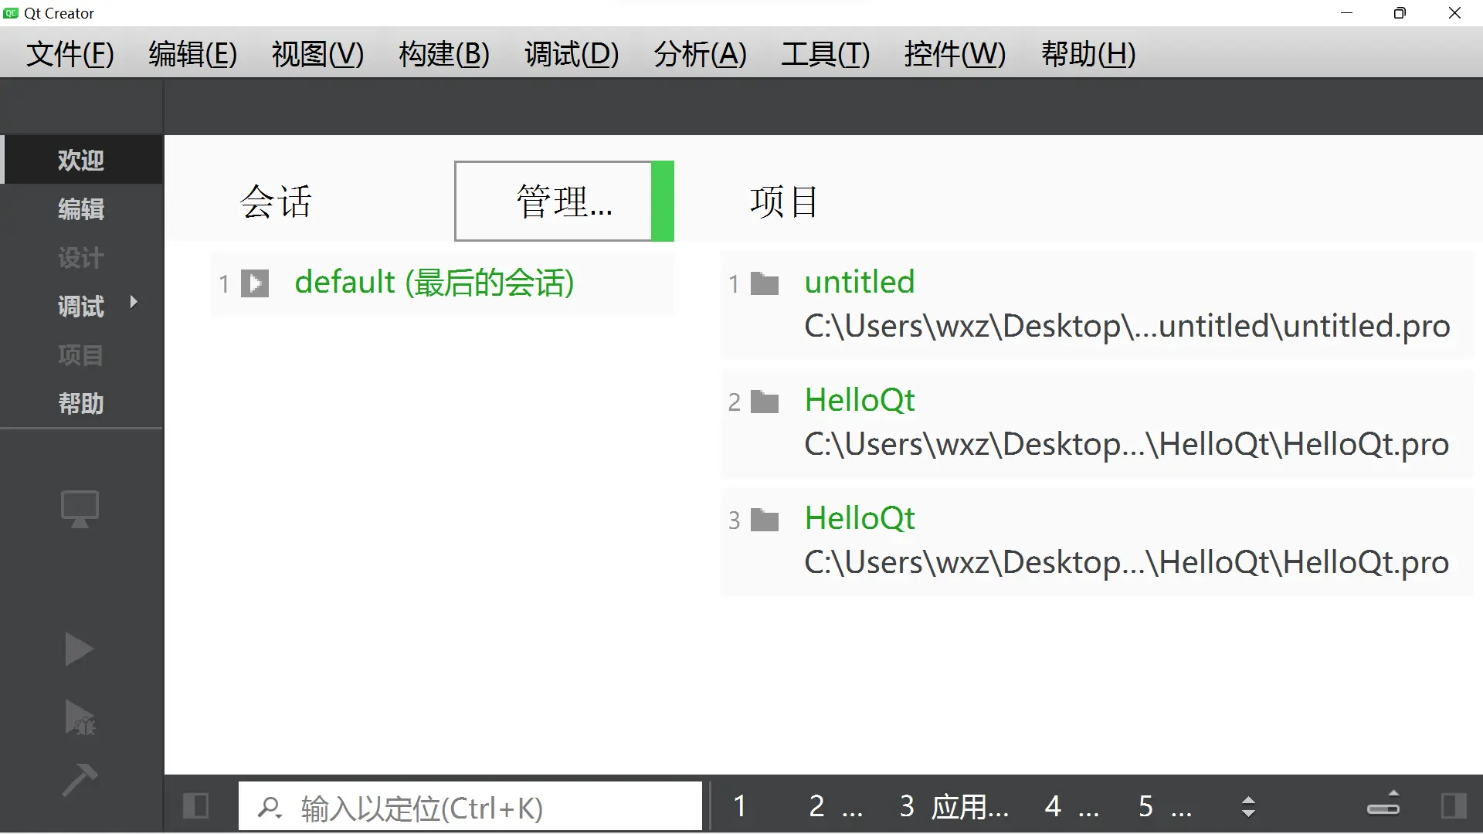Screen dimensions: 1483x834
Task: Switch to 编辑 mode in sidebar
Action: [81, 208]
